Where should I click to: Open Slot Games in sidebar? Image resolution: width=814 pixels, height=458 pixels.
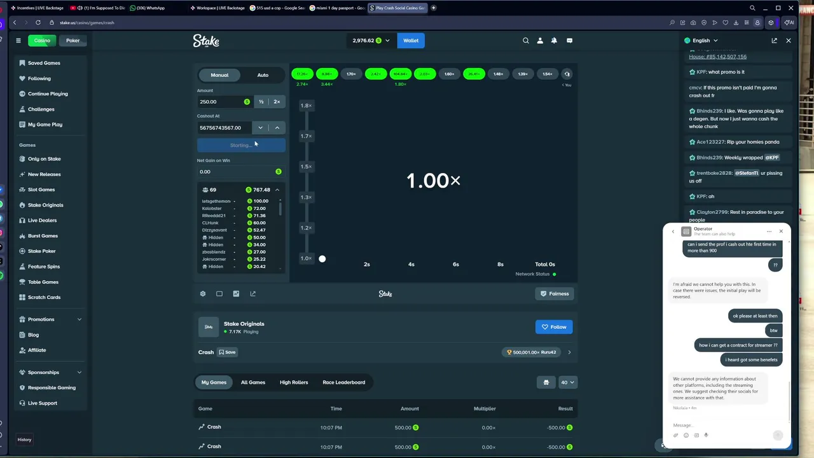tap(41, 190)
